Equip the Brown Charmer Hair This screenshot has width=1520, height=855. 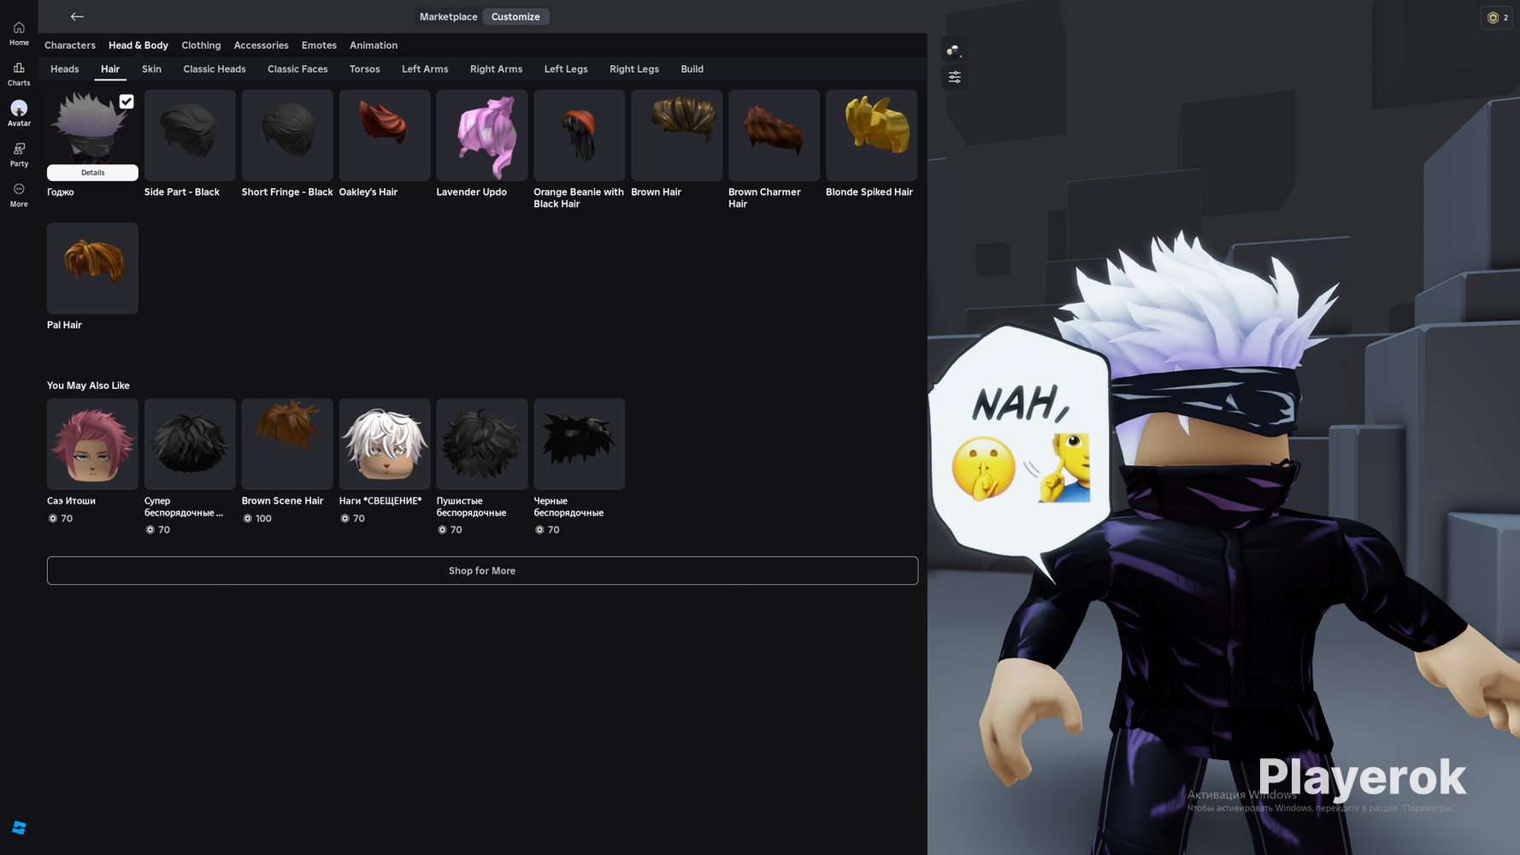click(x=775, y=135)
